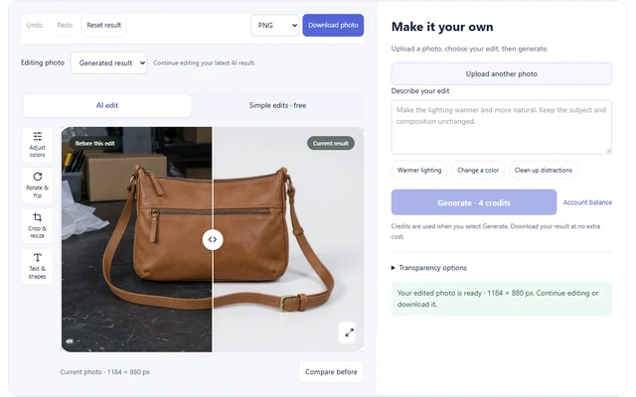Open the Rotate & flip tool
The width and height of the screenshot is (636, 397).
(x=38, y=186)
